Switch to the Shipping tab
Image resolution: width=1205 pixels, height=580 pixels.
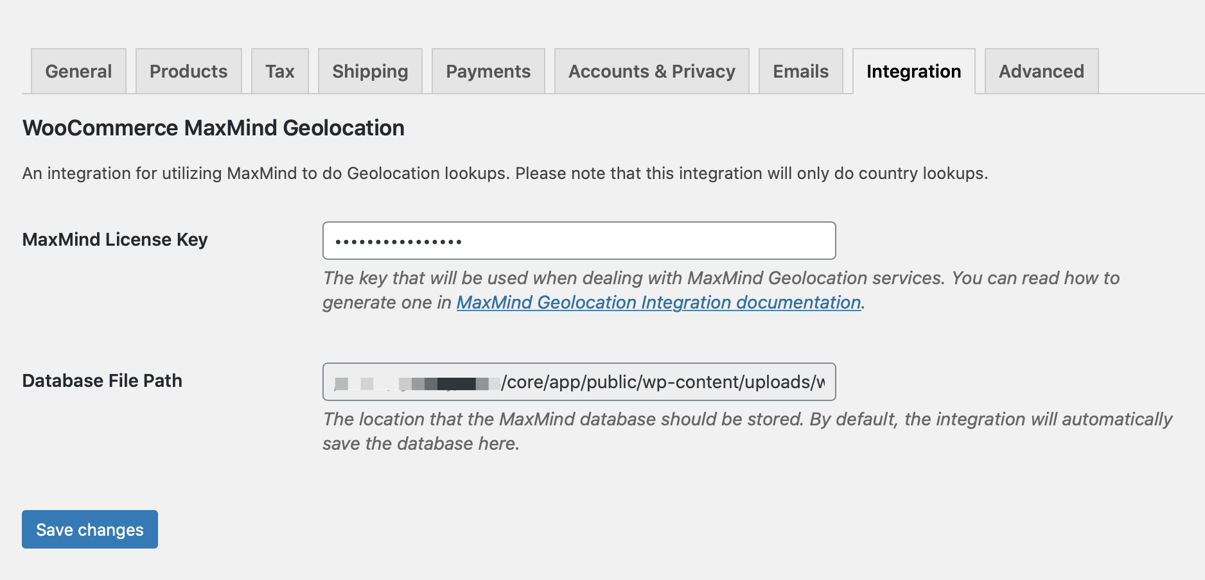(369, 71)
